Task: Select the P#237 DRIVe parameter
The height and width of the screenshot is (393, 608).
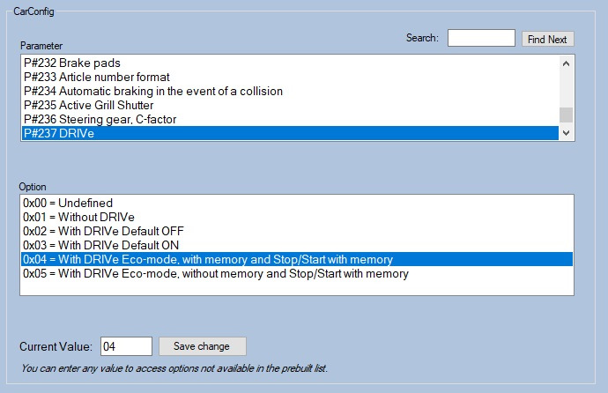Action: 58,133
